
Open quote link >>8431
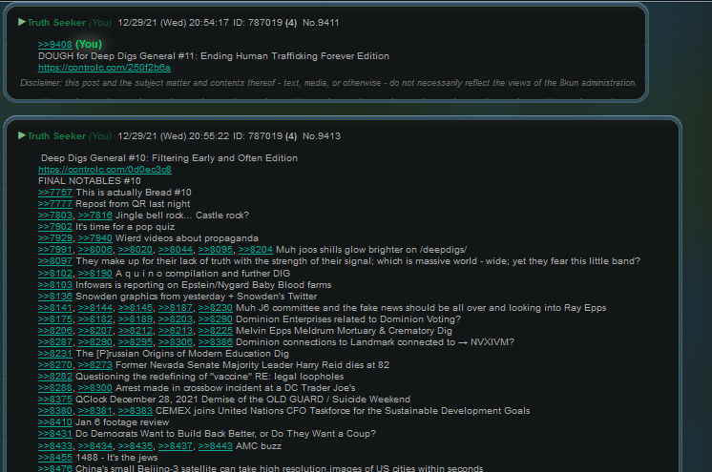pos(55,434)
